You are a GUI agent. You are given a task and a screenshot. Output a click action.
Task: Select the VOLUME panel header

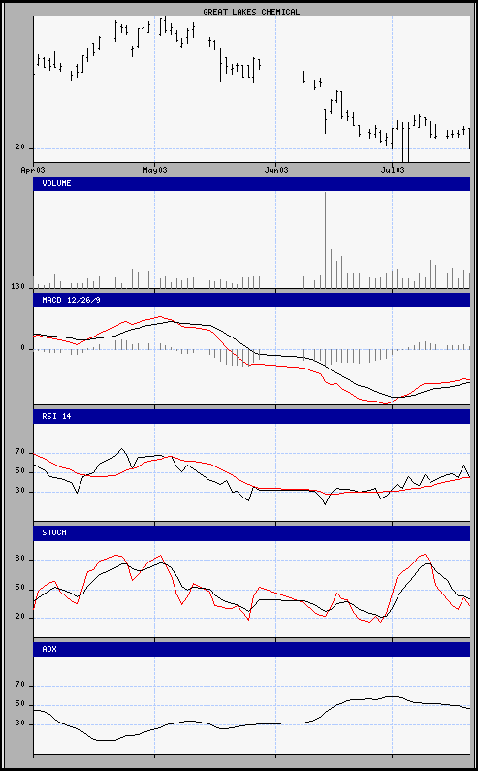pyautogui.click(x=252, y=184)
